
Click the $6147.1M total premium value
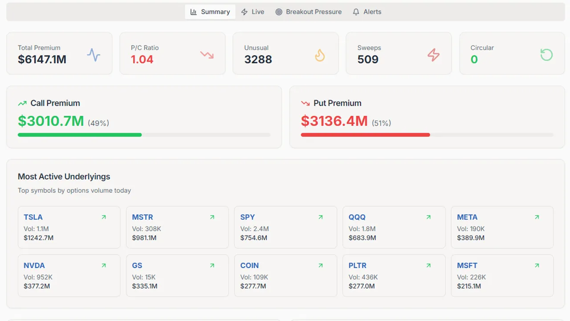42,59
